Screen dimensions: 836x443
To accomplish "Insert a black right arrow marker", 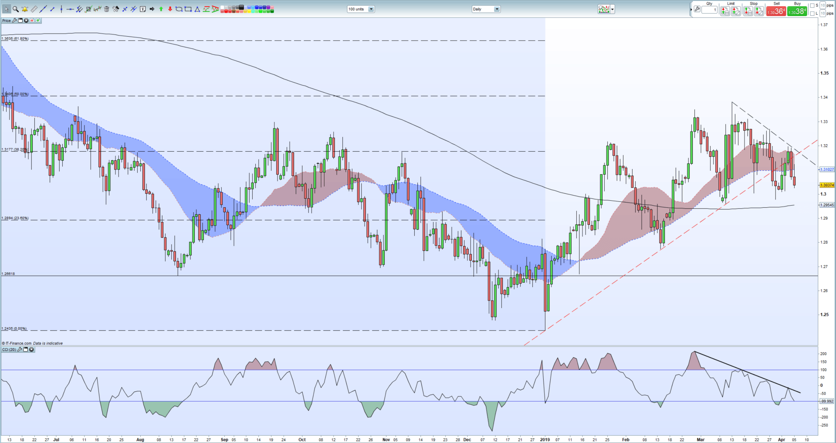I will (152, 9).
